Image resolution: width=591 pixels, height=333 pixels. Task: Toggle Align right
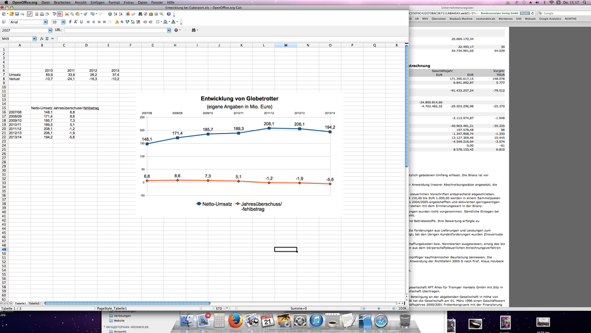[x=99, y=22]
